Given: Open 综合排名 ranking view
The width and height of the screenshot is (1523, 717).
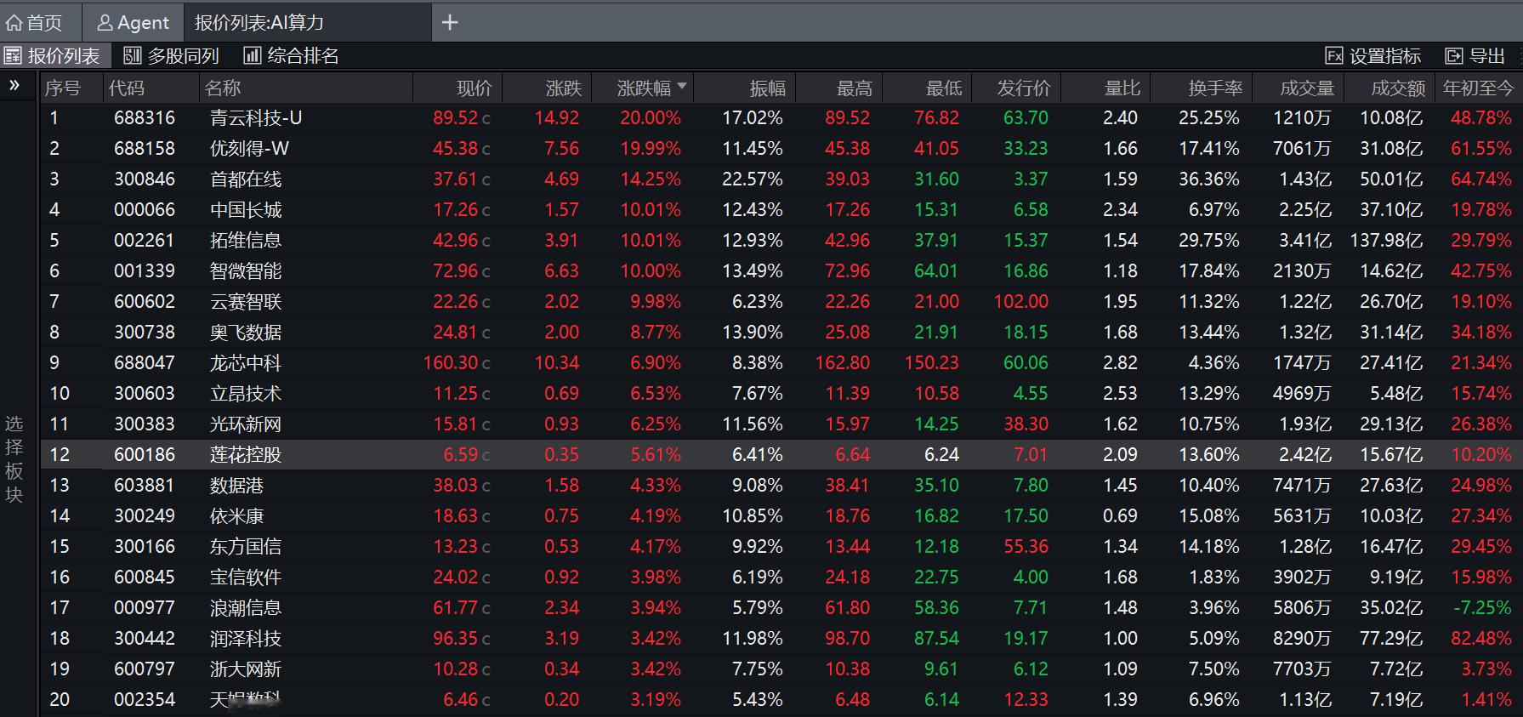Looking at the screenshot, I should click(x=292, y=56).
